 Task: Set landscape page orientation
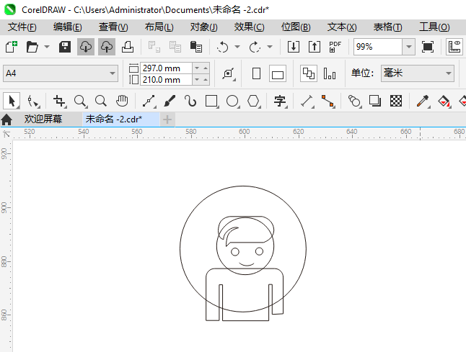278,73
